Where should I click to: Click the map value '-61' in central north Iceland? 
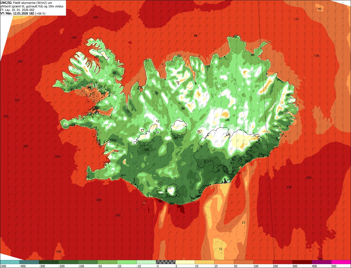click(x=183, y=109)
